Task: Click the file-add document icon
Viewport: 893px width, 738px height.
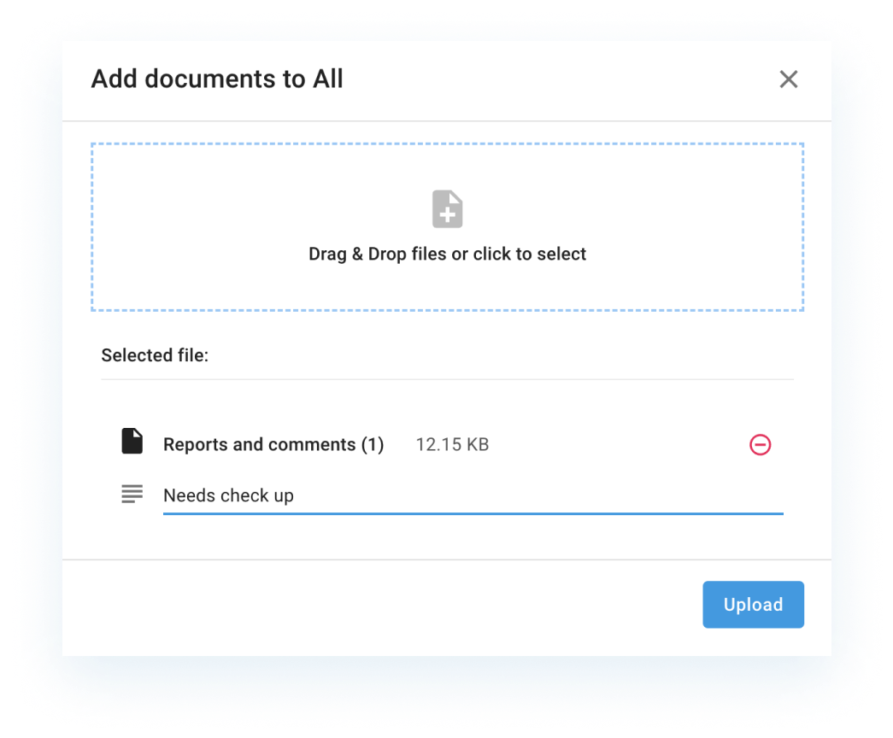Action: pyautogui.click(x=447, y=208)
